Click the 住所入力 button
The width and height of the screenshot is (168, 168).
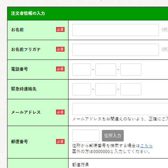pyautogui.click(x=113, y=136)
